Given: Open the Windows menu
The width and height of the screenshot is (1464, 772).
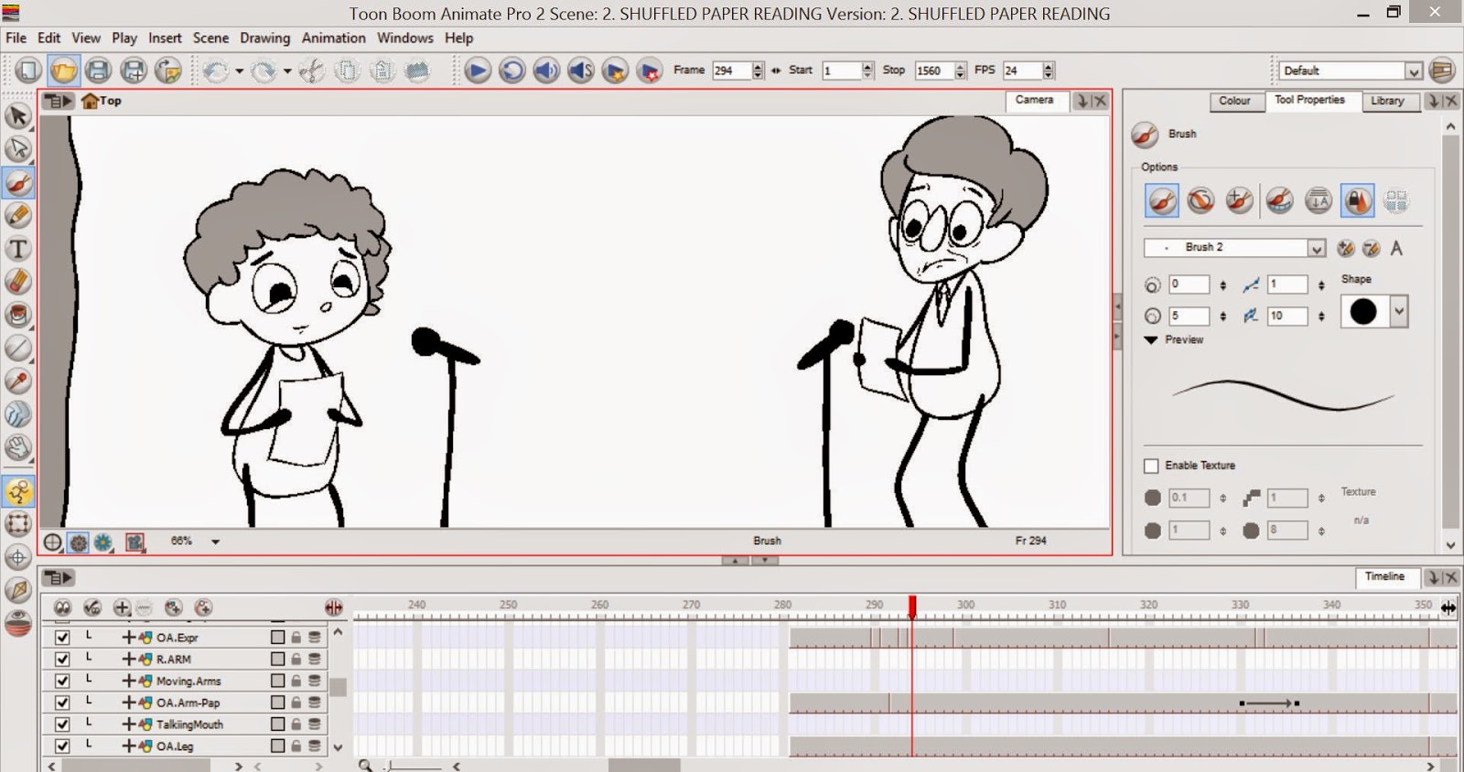Looking at the screenshot, I should 405,38.
